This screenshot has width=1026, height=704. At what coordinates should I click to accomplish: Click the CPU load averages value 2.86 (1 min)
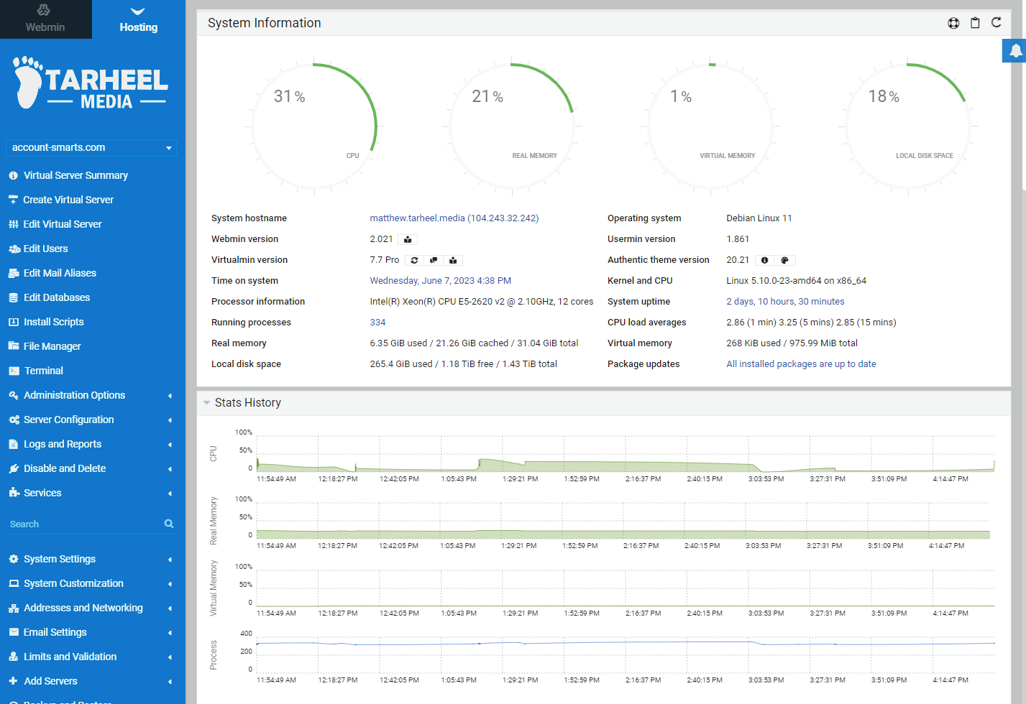coord(811,323)
